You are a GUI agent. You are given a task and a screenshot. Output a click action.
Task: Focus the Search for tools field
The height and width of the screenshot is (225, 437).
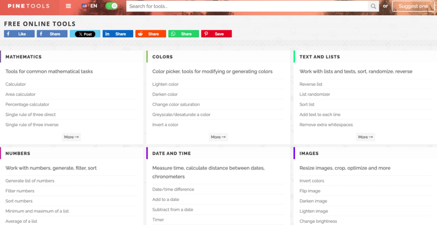[x=247, y=6]
